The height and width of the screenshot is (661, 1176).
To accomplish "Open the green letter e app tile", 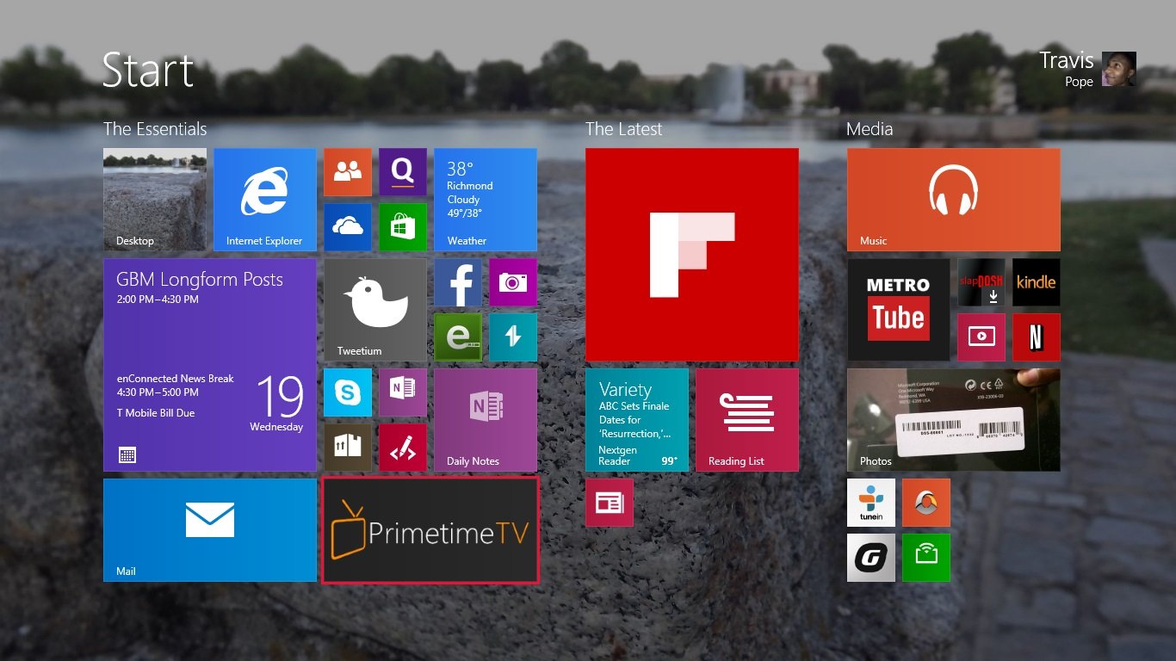I will coord(458,337).
